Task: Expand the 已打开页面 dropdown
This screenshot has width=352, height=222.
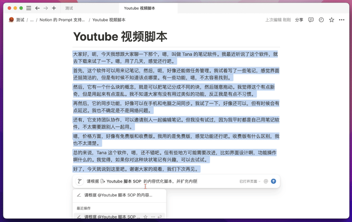Action: click(250, 181)
